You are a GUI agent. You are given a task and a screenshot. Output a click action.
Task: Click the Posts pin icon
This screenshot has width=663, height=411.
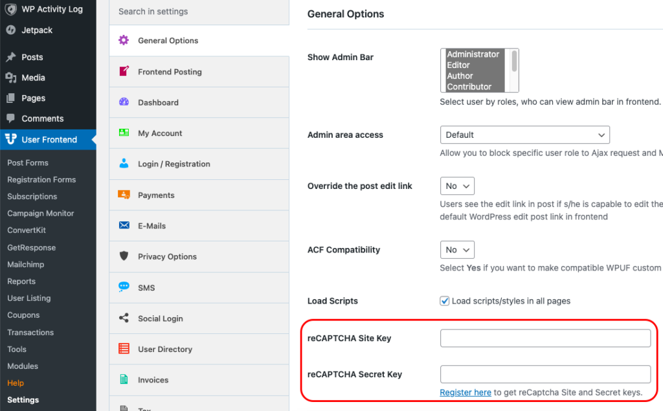tap(11, 57)
